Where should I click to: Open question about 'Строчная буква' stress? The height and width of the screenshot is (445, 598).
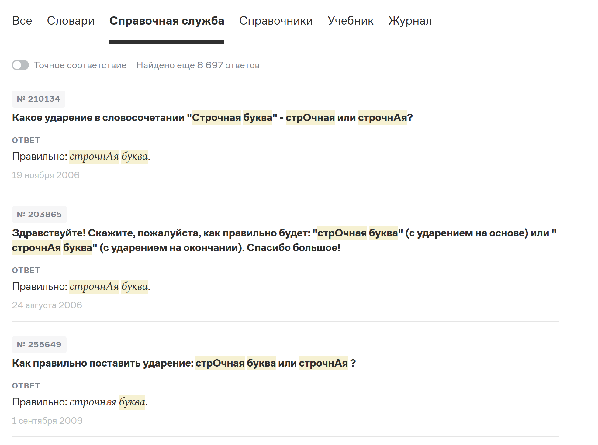tap(212, 118)
